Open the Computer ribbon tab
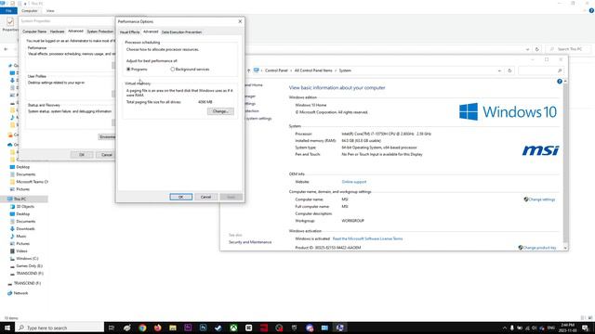Screen dimensions: 595x334 (29, 11)
